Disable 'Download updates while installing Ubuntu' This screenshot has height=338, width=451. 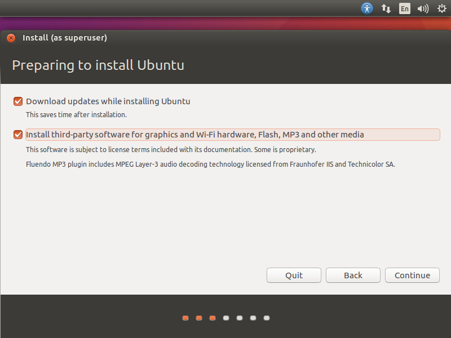coord(17,101)
